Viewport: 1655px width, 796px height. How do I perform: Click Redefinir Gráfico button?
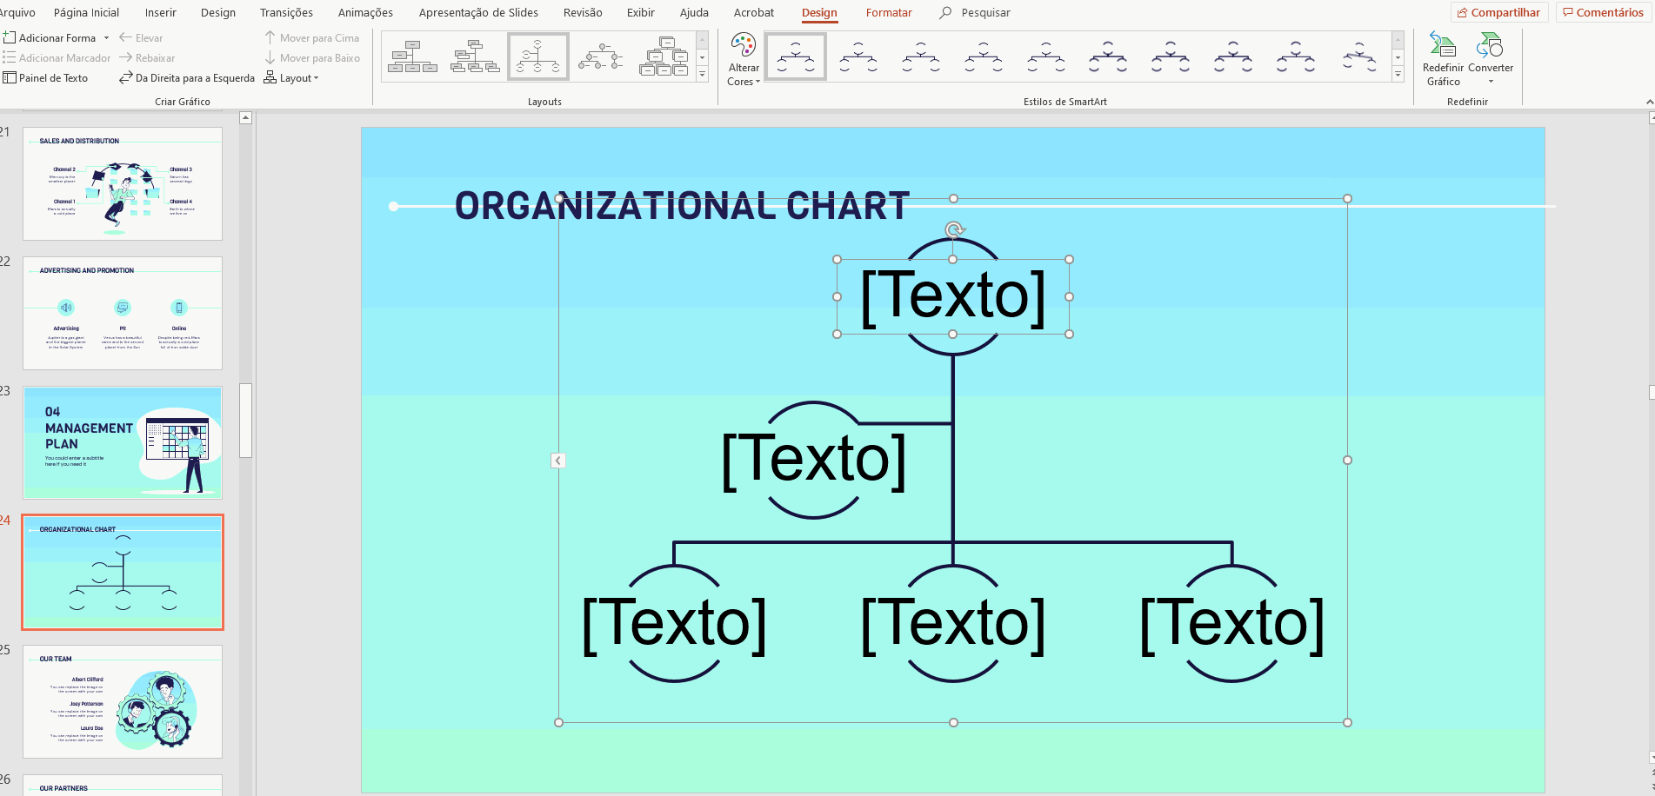coord(1443,59)
